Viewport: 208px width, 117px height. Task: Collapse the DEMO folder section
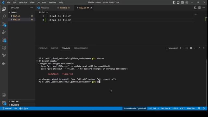22,12
